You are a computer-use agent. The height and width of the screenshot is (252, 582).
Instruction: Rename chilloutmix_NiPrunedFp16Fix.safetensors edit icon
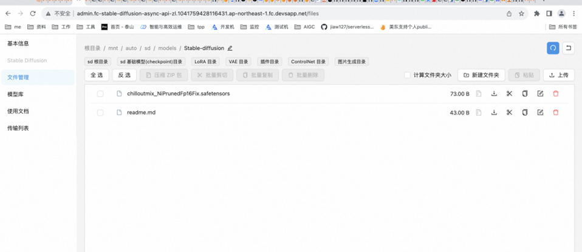(x=540, y=94)
